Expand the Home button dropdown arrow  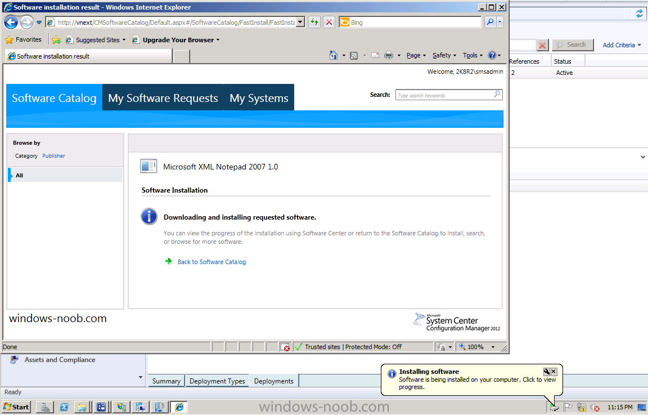(344, 55)
